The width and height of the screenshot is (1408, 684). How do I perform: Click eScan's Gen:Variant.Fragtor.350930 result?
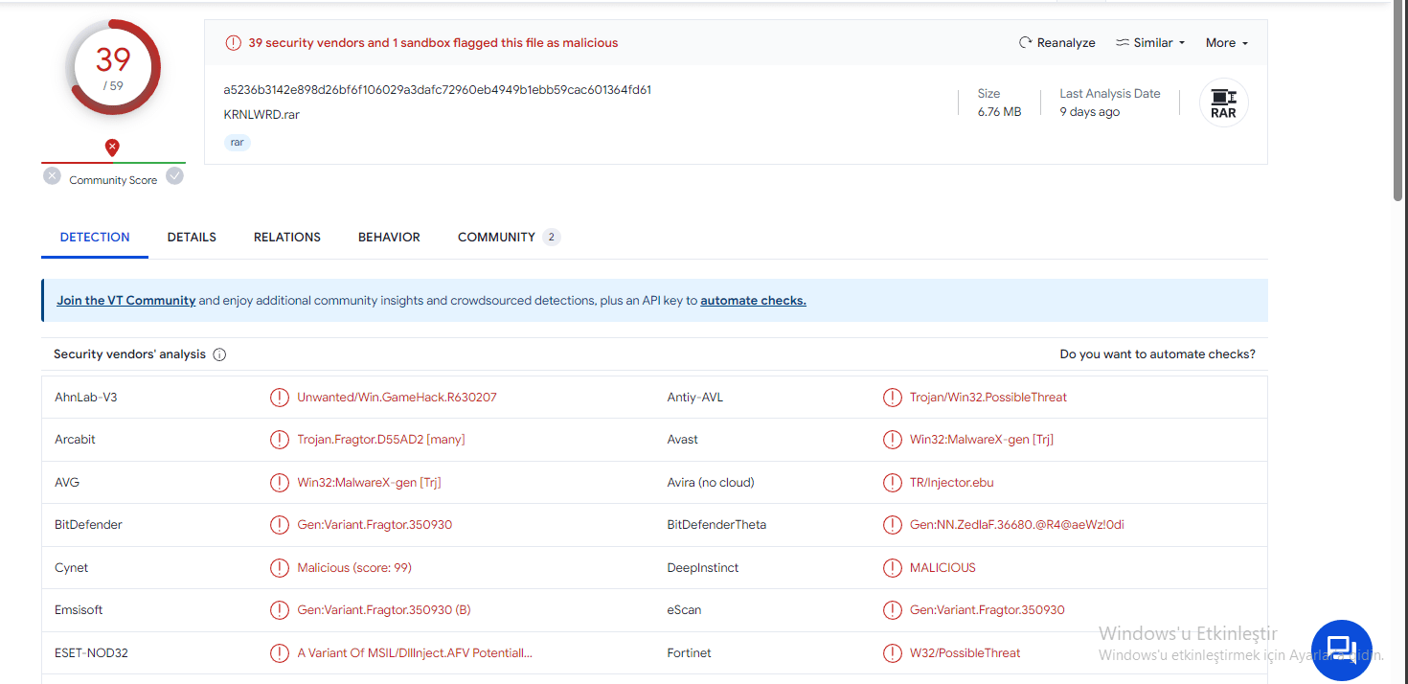[x=988, y=610]
